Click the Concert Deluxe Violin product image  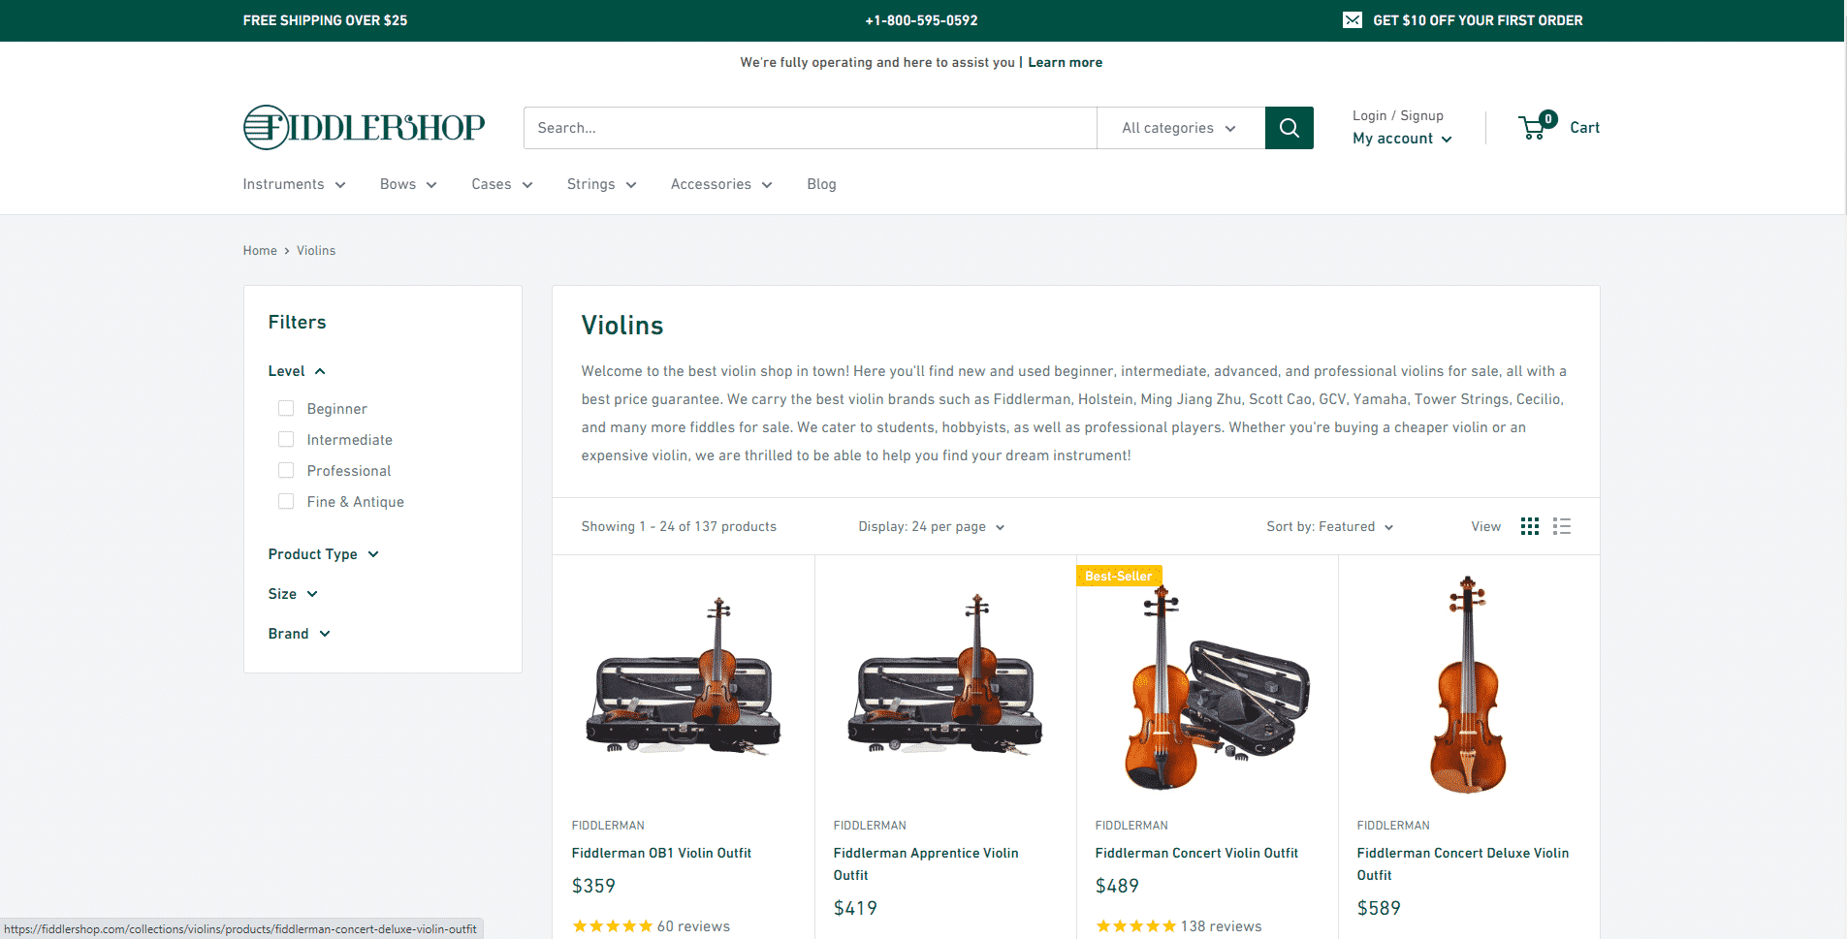coord(1468,684)
